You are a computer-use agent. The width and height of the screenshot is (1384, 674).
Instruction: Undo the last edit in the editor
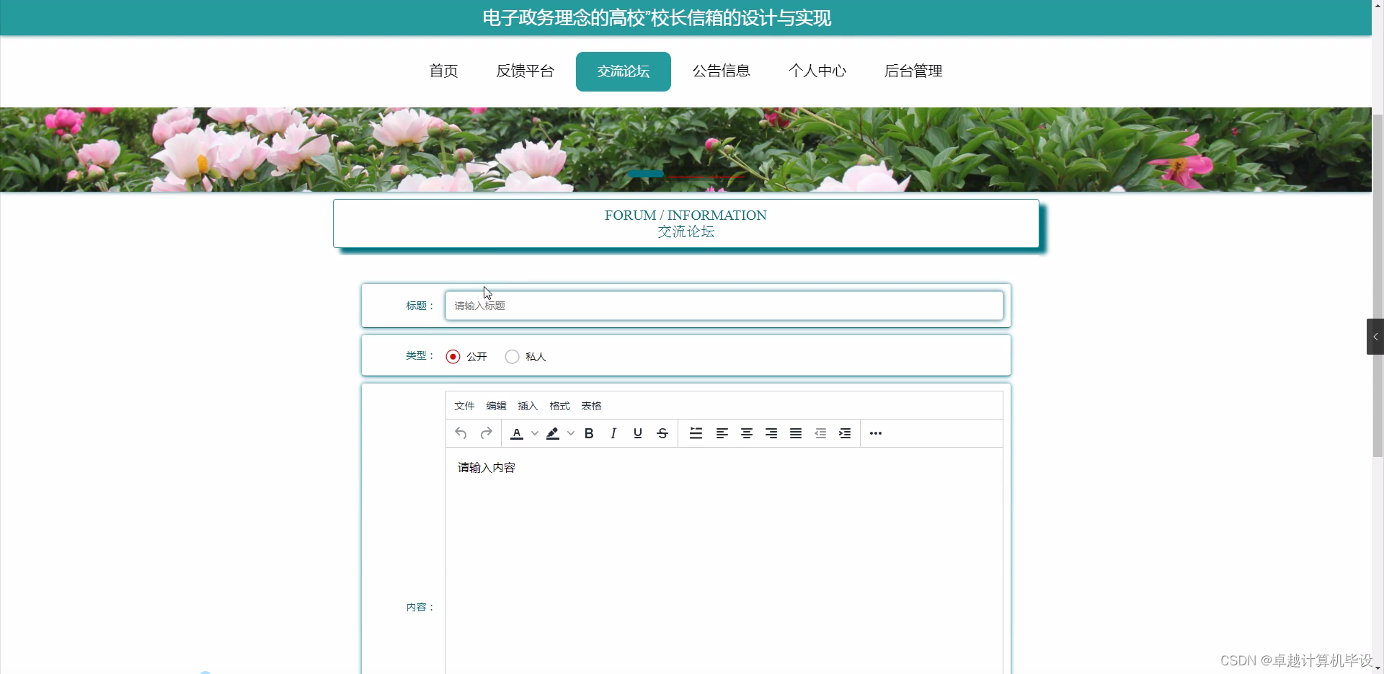(x=461, y=433)
